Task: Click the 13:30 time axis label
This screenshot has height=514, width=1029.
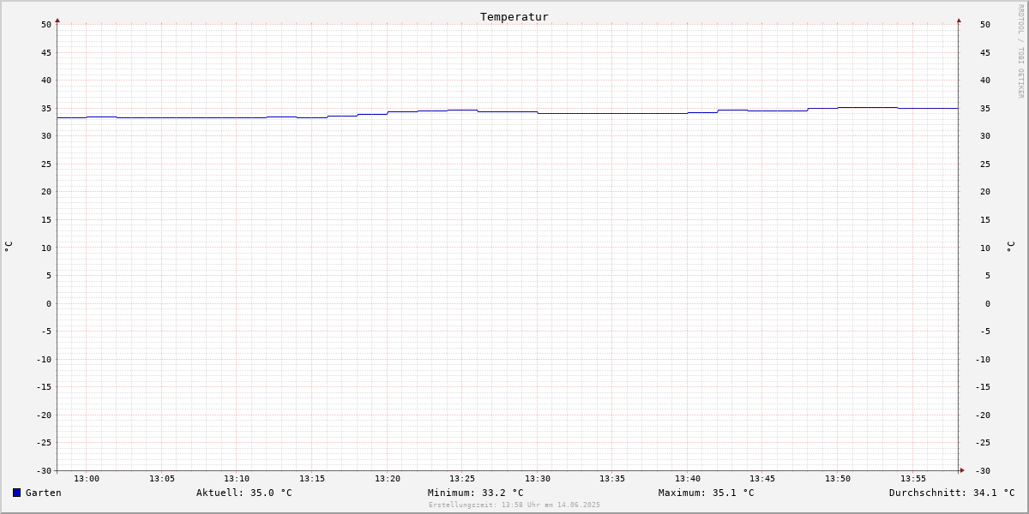Action: [x=538, y=478]
